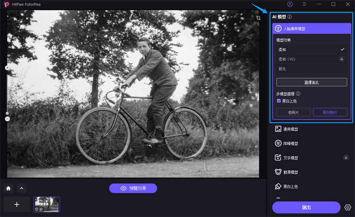Click the 預覽效果 preview button
Viewport: 355px width, 217px height.
[133, 188]
